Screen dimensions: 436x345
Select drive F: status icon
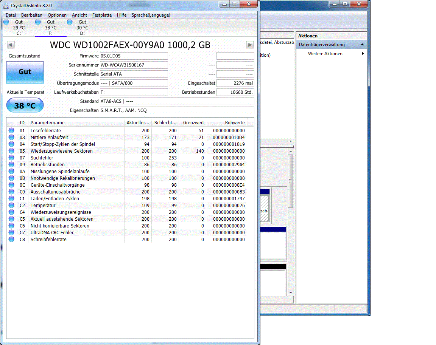[38, 22]
